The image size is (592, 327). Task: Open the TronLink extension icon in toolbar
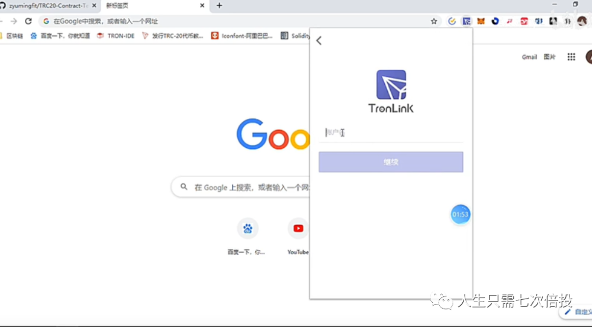(466, 21)
